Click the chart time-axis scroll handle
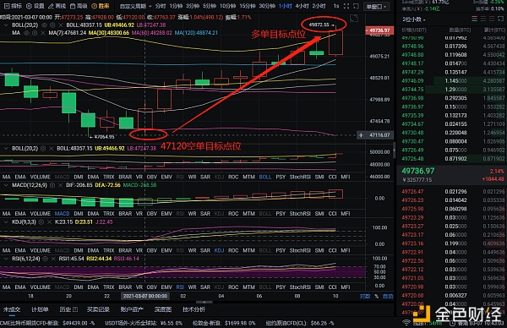The height and width of the screenshot is (328, 507). [204, 302]
